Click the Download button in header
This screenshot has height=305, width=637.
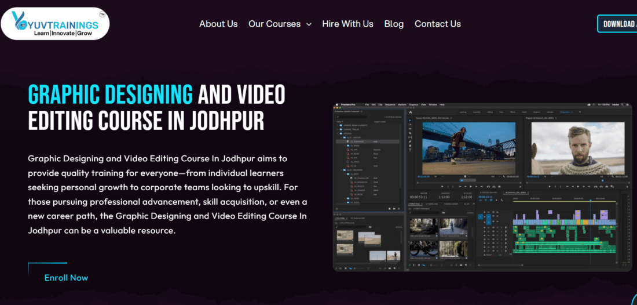pos(618,24)
